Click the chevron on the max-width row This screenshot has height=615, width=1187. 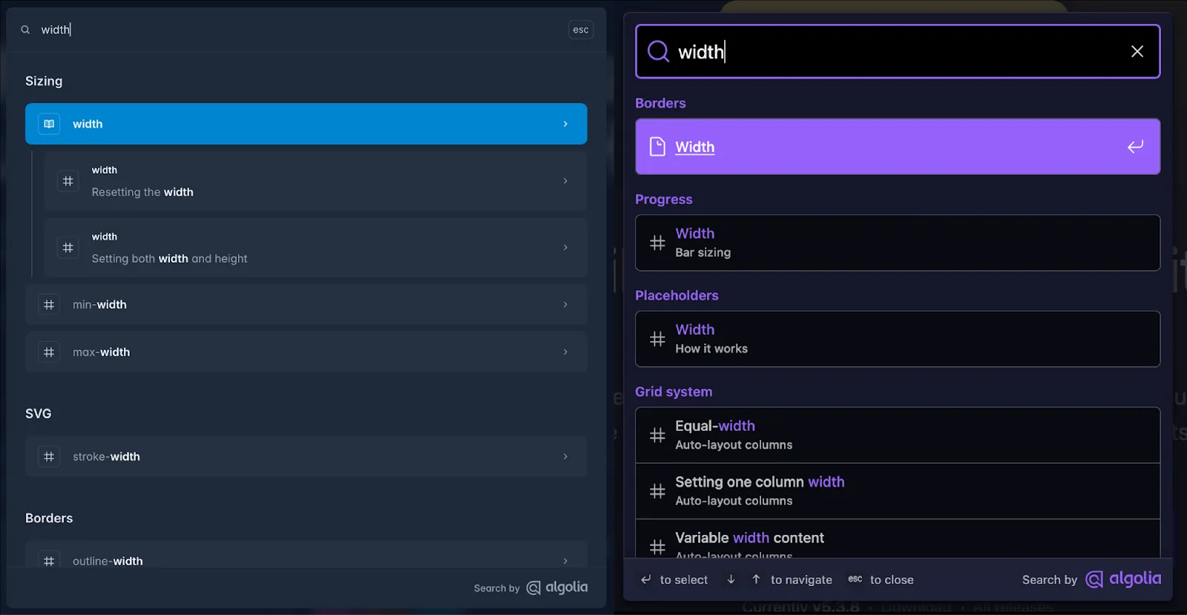[565, 352]
